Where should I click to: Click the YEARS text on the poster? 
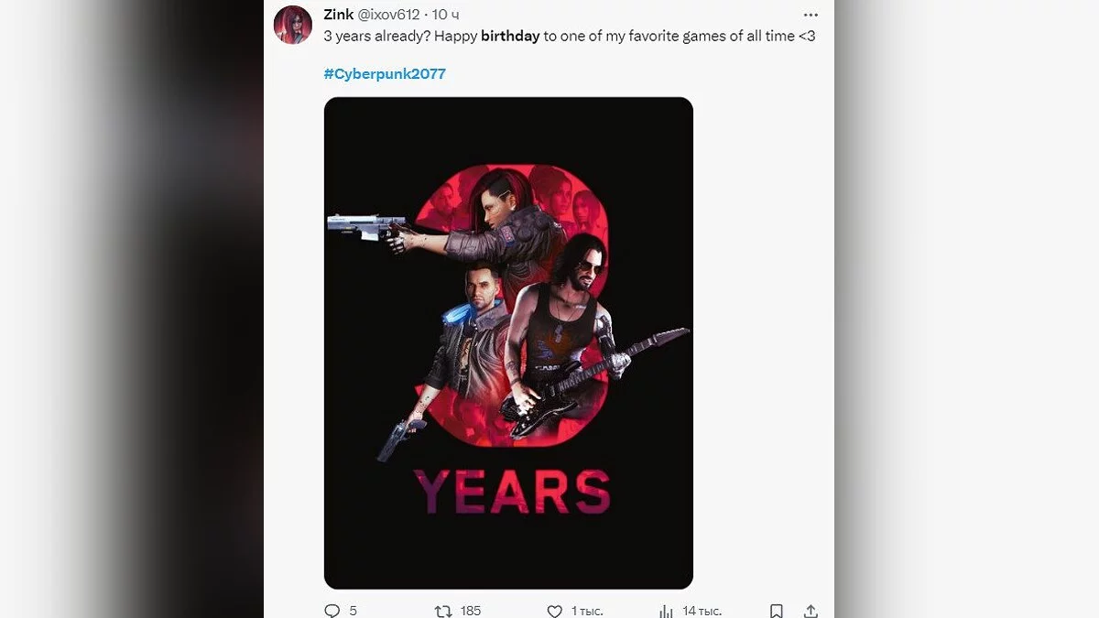[512, 492]
